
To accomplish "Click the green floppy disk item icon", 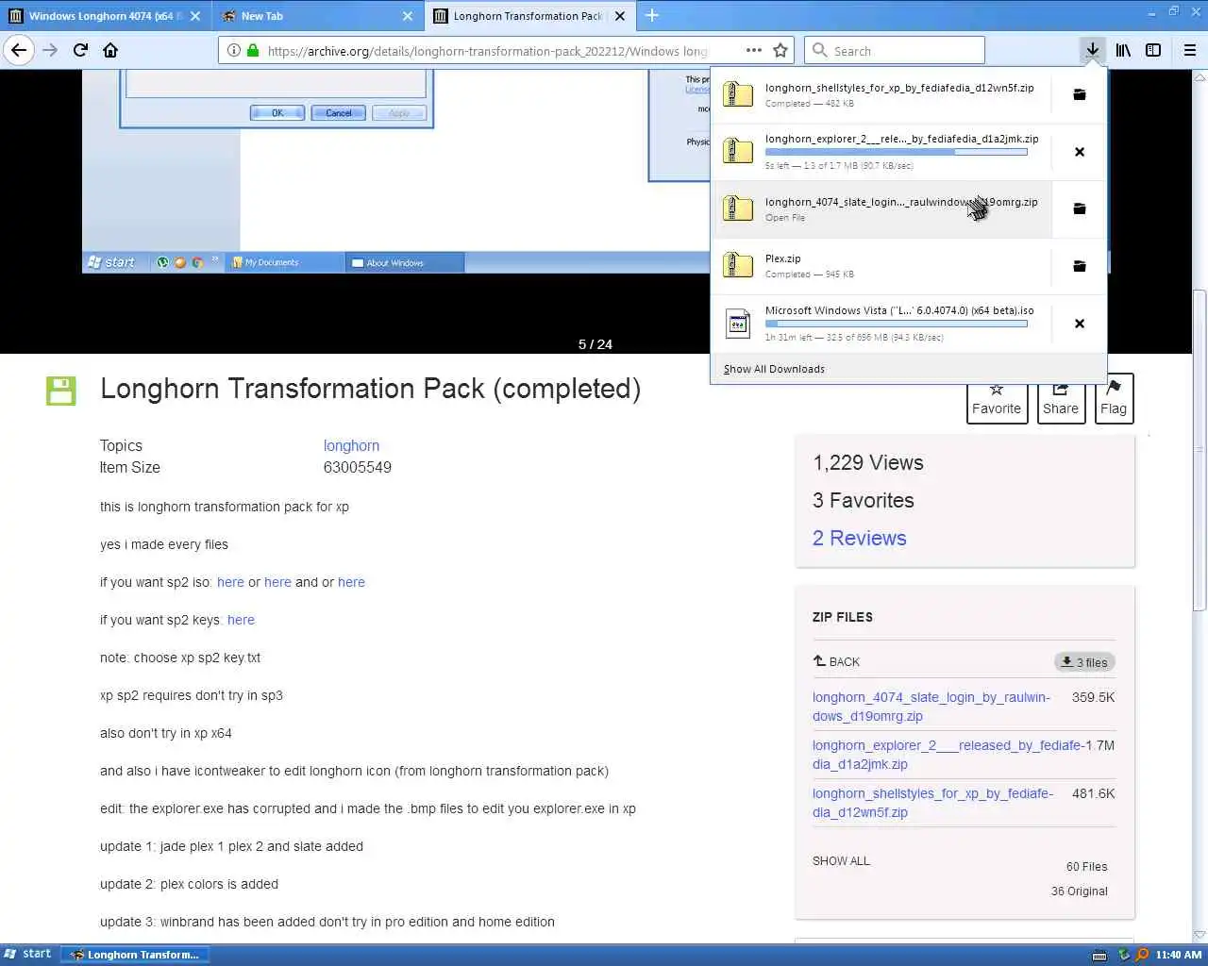I will 61,391.
